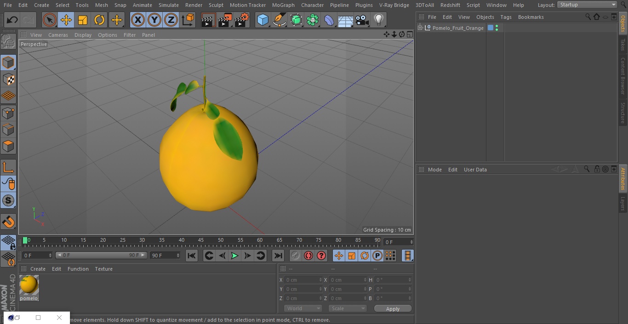Enable Texture mode in left toolbar
The width and height of the screenshot is (628, 324).
click(x=8, y=79)
